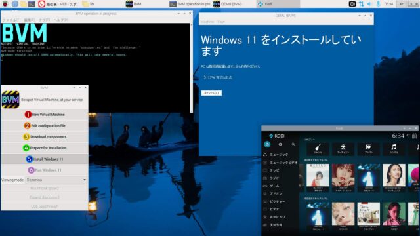
Task: Select Music Videos in the Kodi sidebar
Action: point(280,163)
